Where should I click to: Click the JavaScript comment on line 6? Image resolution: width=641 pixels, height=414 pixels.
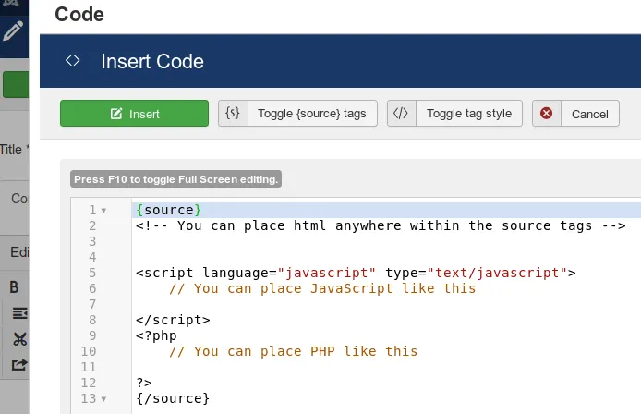click(322, 289)
